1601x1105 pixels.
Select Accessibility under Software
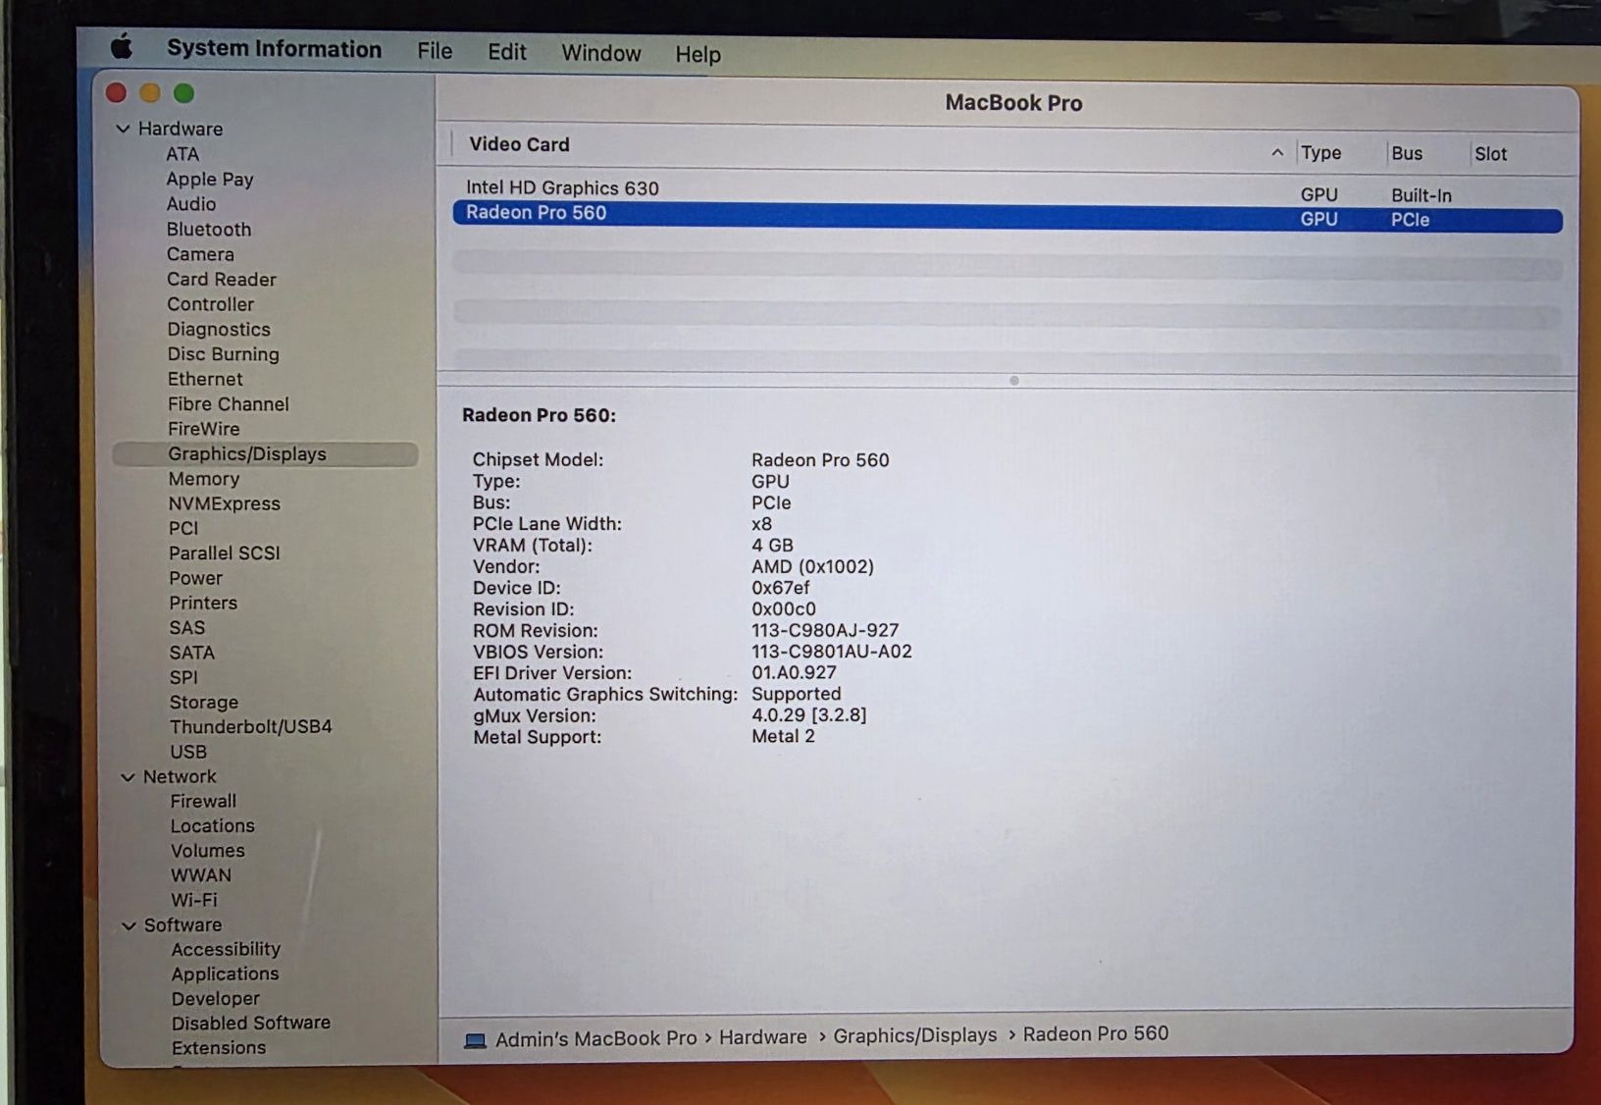tap(226, 950)
